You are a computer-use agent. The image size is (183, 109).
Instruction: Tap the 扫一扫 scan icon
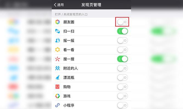point(57,31)
